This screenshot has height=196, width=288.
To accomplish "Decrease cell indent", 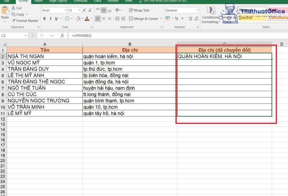I will point(117,19).
